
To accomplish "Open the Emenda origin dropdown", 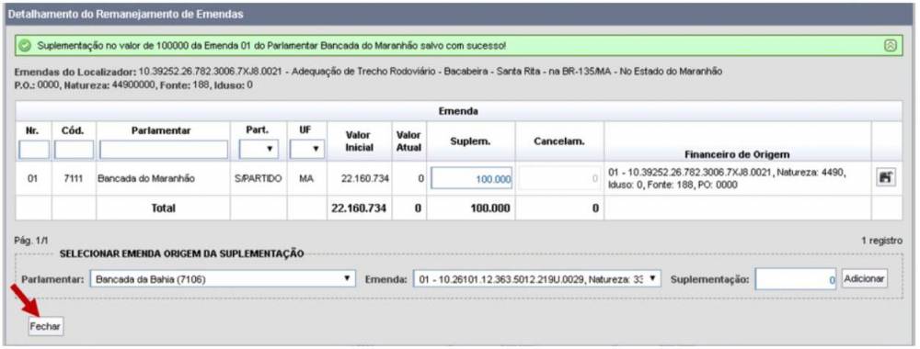I will pyautogui.click(x=537, y=279).
